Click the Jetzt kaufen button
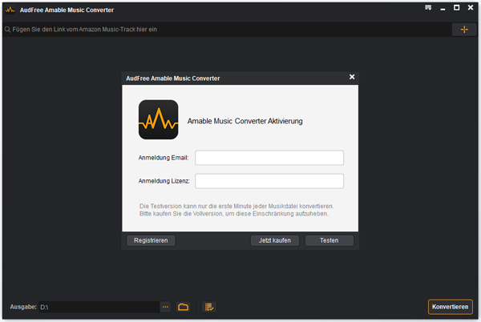 pyautogui.click(x=274, y=240)
